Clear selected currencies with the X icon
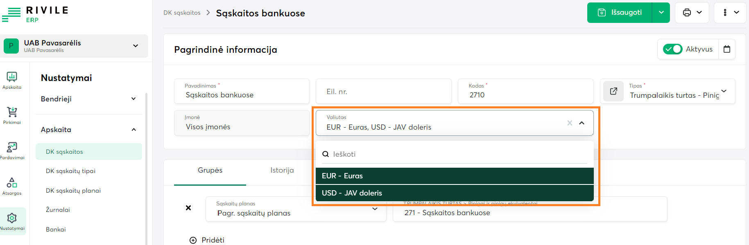Viewport: 749px width, 245px height. pos(570,123)
